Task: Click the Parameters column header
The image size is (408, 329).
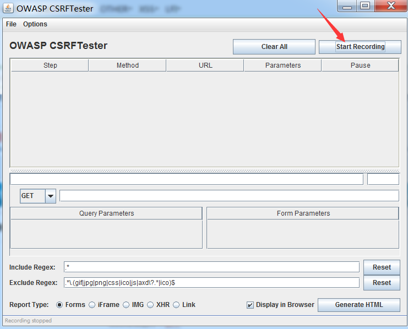Action: coord(283,65)
